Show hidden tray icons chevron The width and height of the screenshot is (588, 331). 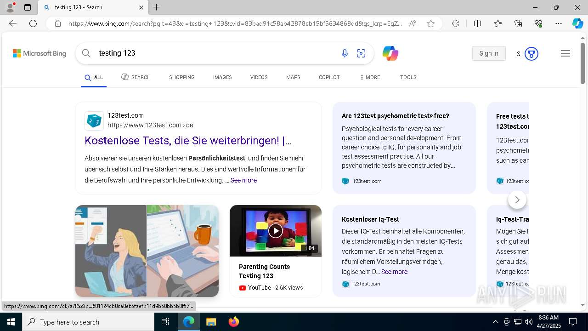(495, 322)
